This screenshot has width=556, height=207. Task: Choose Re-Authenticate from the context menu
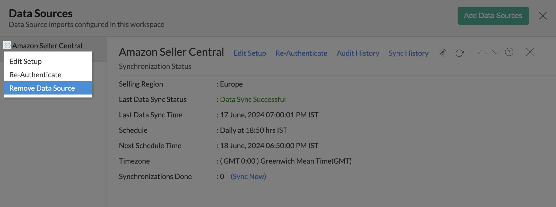point(35,75)
